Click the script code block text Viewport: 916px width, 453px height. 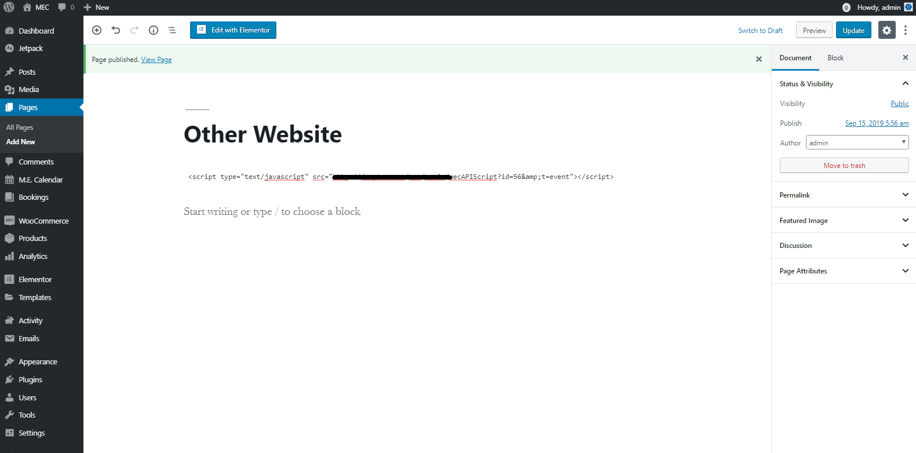point(401,177)
